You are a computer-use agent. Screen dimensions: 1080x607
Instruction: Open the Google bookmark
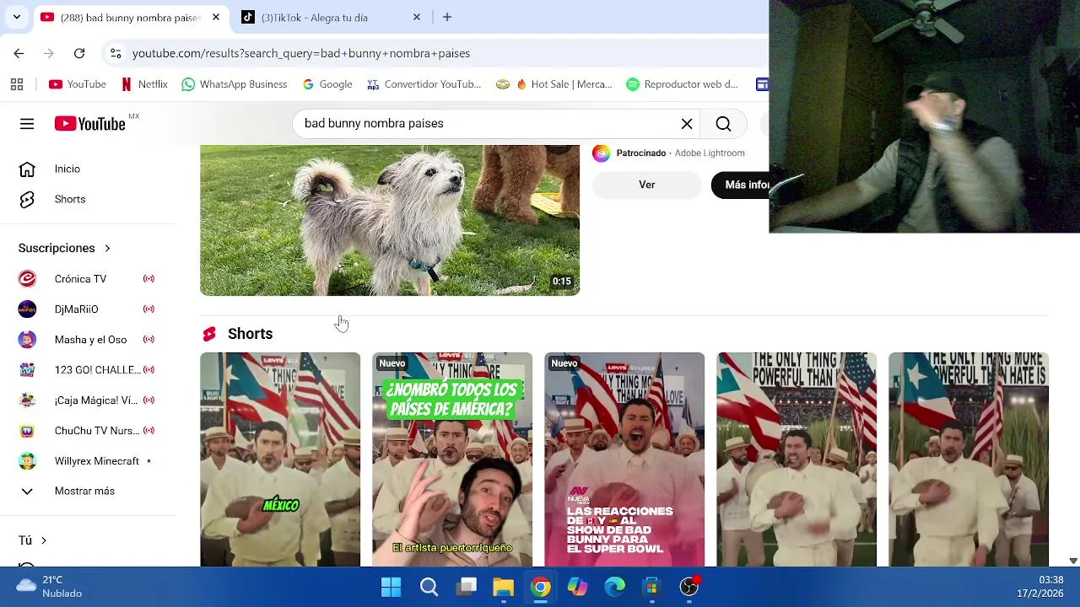pyautogui.click(x=327, y=84)
